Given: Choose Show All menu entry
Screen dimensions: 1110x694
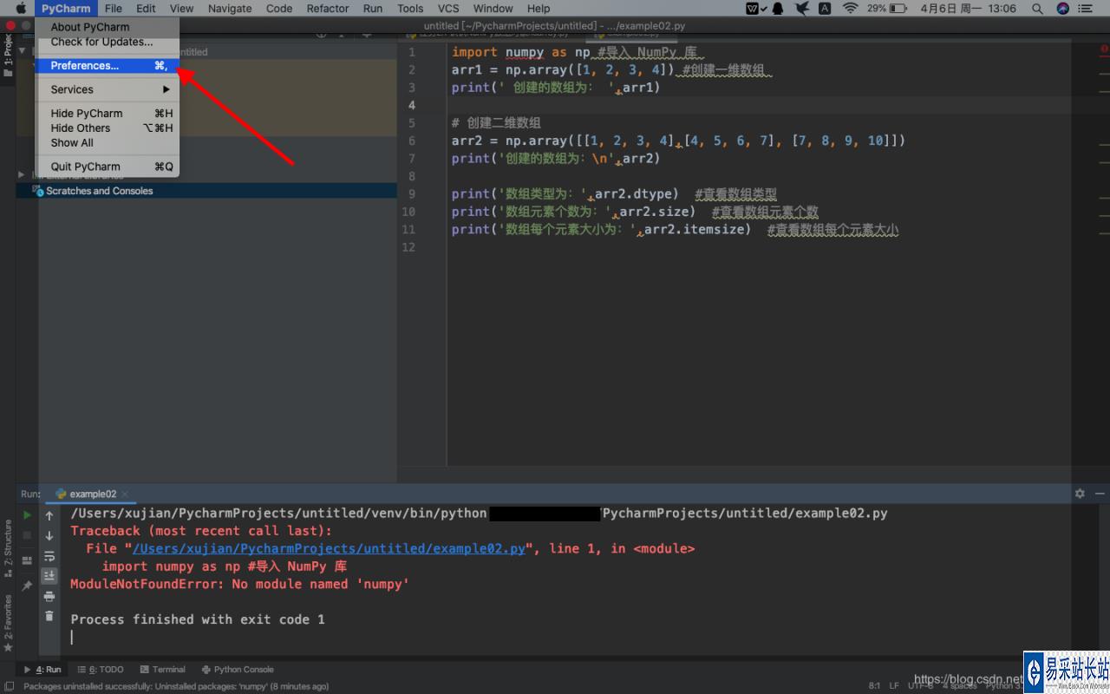Looking at the screenshot, I should tap(107, 142).
